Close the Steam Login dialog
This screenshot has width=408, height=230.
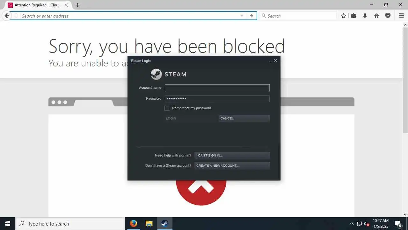pyautogui.click(x=275, y=60)
